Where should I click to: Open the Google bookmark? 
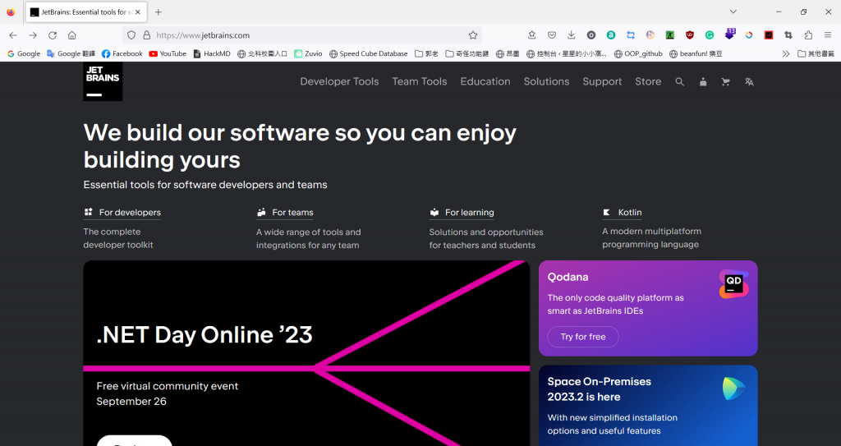(x=24, y=53)
